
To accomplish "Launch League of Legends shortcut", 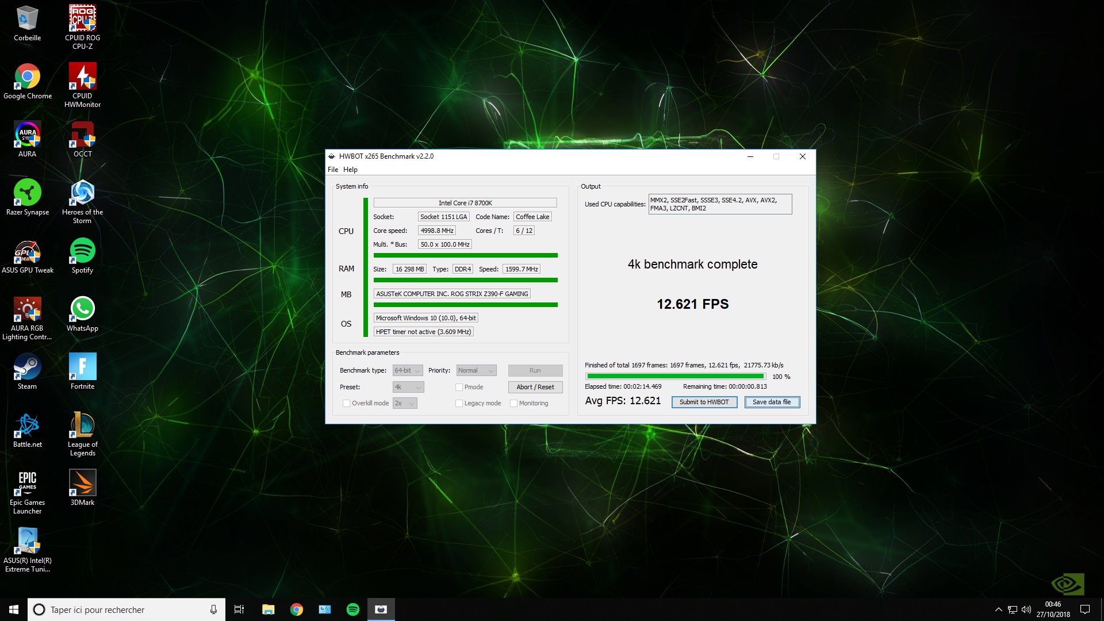I will coord(82,434).
